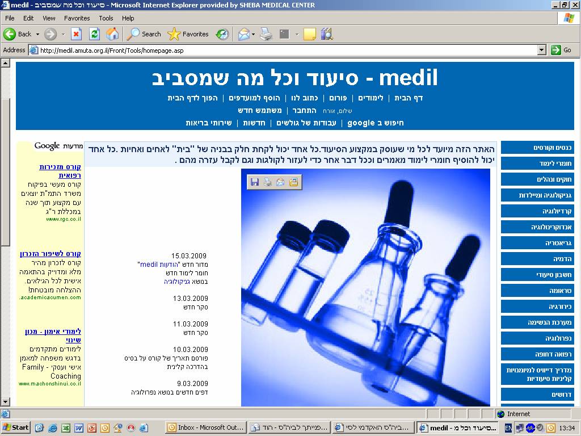581x436 pixels.
Task: Open the גריאטריה sidebar button
Action: [537, 243]
